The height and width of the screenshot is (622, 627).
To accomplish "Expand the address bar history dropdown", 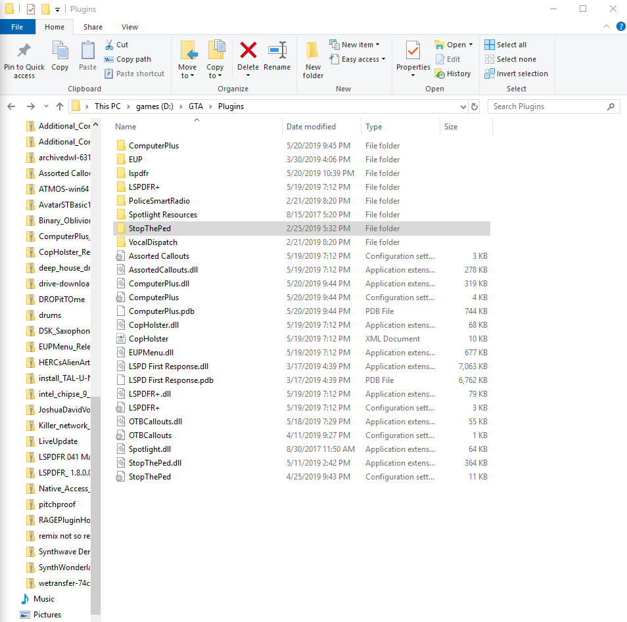I will pos(463,106).
